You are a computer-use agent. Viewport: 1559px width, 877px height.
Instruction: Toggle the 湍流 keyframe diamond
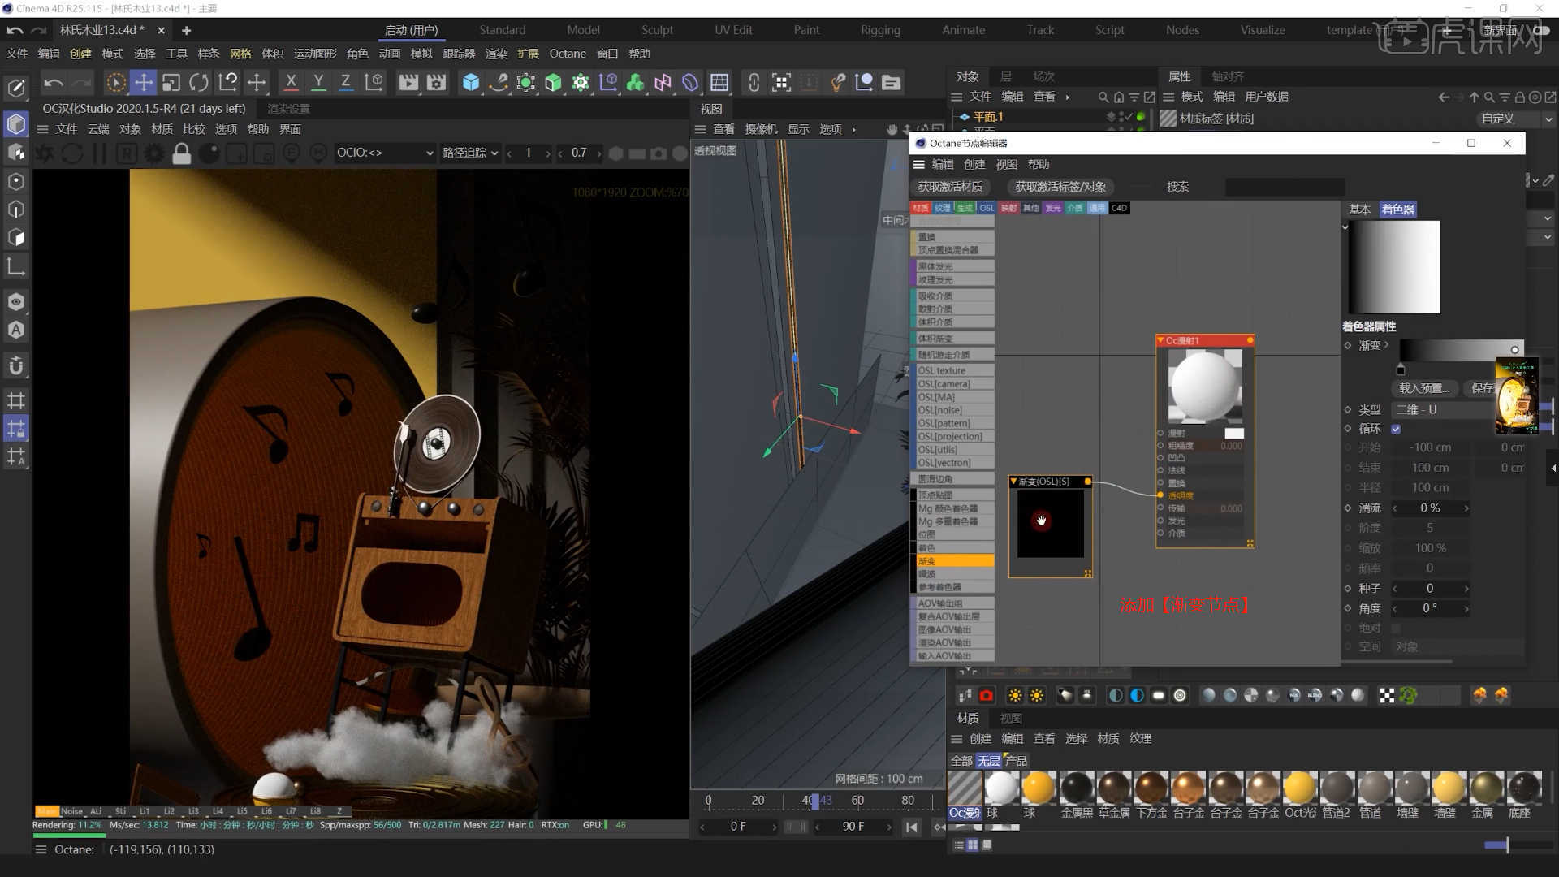point(1348,508)
